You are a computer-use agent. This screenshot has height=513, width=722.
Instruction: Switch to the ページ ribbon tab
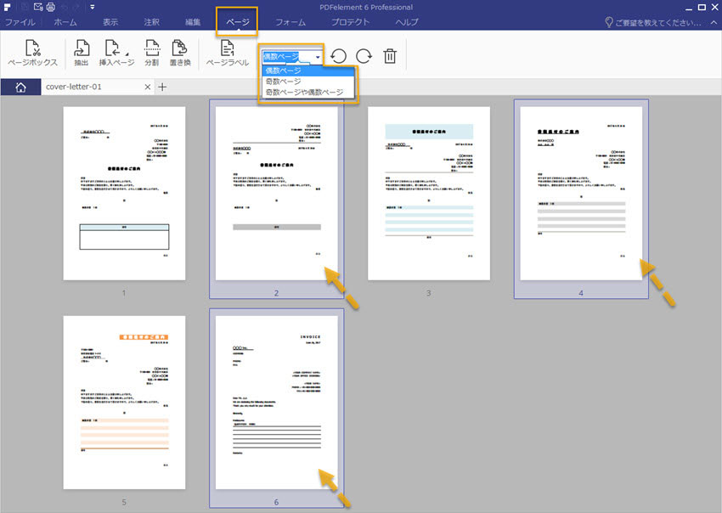237,22
